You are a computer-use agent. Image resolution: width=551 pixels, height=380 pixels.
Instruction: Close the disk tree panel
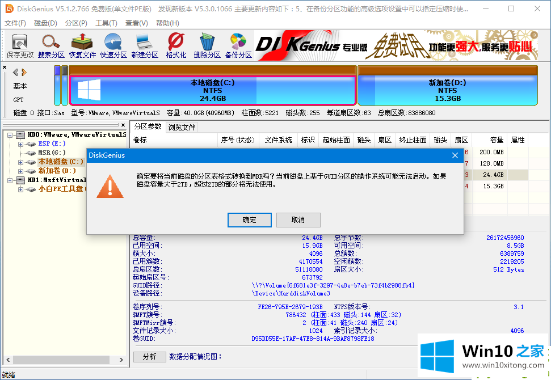(123, 125)
